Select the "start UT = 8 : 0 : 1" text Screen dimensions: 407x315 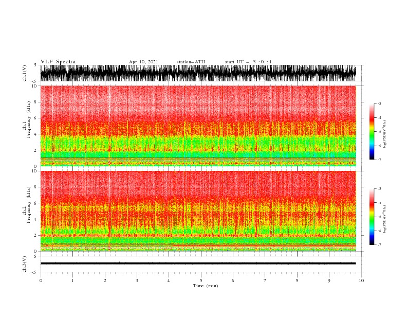248,62
